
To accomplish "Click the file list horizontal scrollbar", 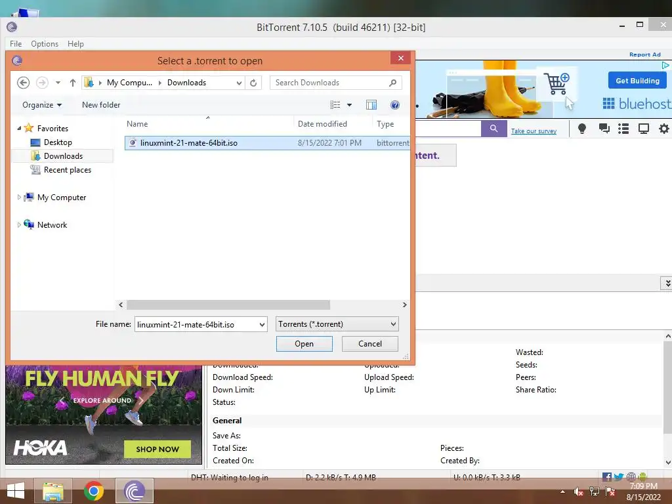I will [228, 304].
